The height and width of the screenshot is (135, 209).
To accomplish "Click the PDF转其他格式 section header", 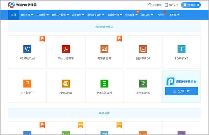I will pyautogui.click(x=104, y=27).
